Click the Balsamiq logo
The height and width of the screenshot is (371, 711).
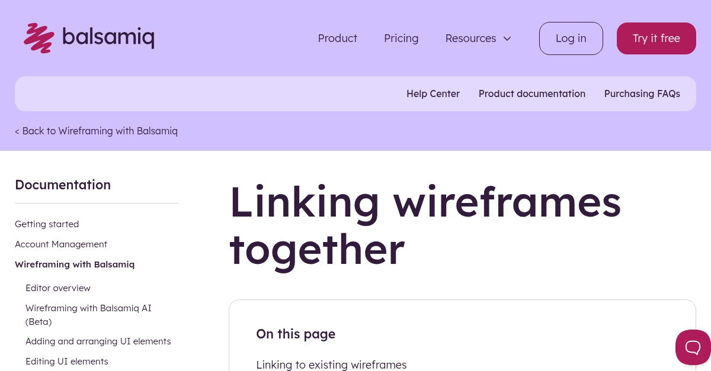89,38
